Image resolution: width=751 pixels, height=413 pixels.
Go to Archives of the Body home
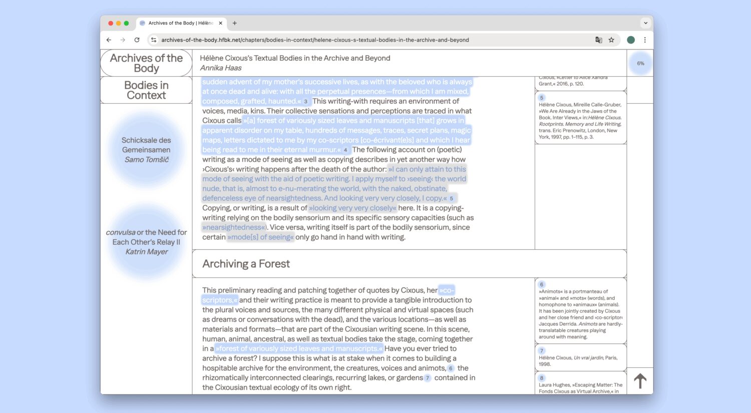[146, 63]
